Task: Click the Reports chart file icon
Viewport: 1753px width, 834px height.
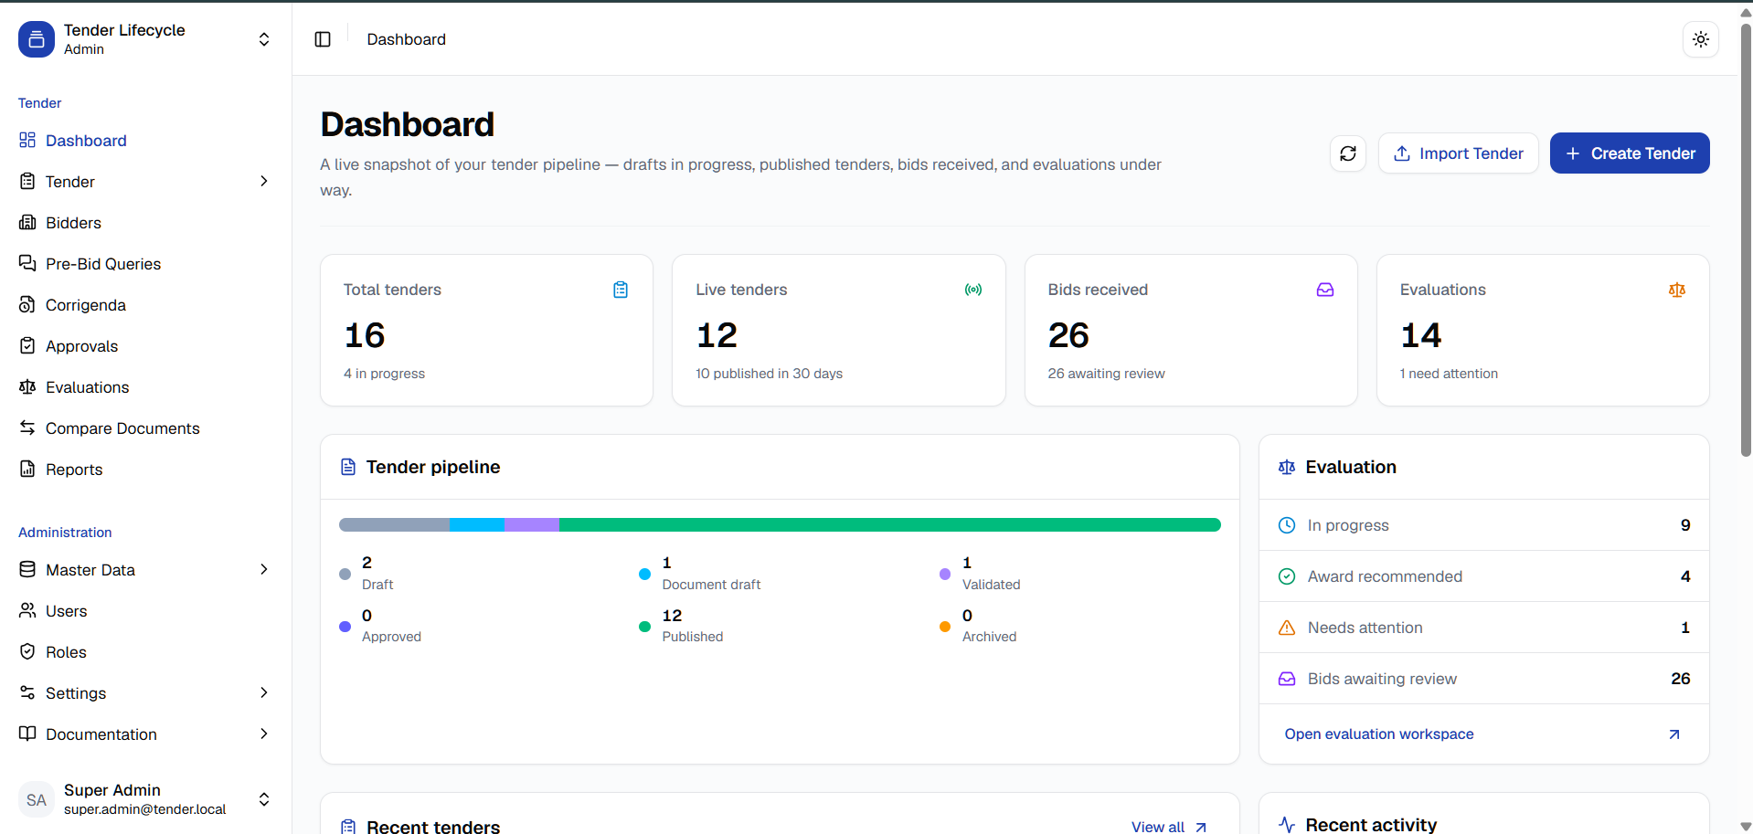Action: coord(27,469)
